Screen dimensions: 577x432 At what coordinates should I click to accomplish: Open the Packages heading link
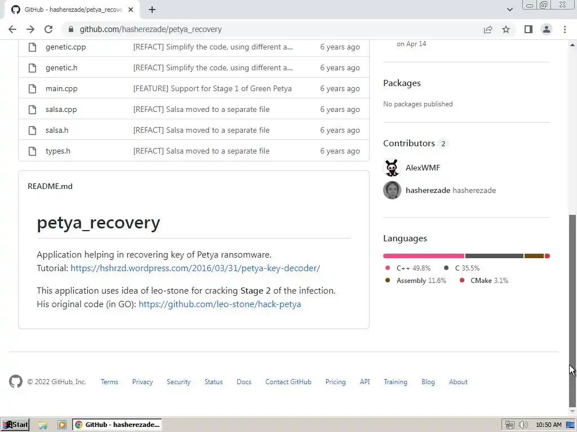point(402,83)
